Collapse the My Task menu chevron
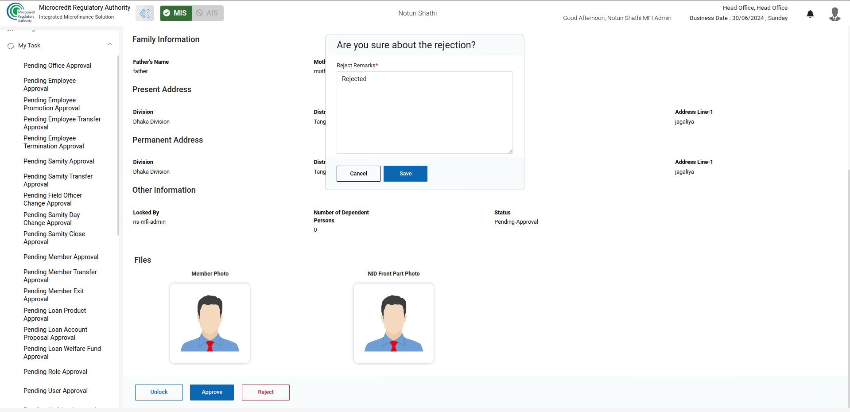The width and height of the screenshot is (850, 412). click(110, 44)
